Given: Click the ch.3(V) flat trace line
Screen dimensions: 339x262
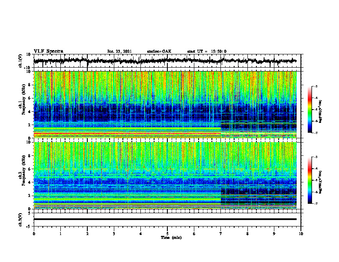Looking at the screenshot, I should tap(165, 219).
